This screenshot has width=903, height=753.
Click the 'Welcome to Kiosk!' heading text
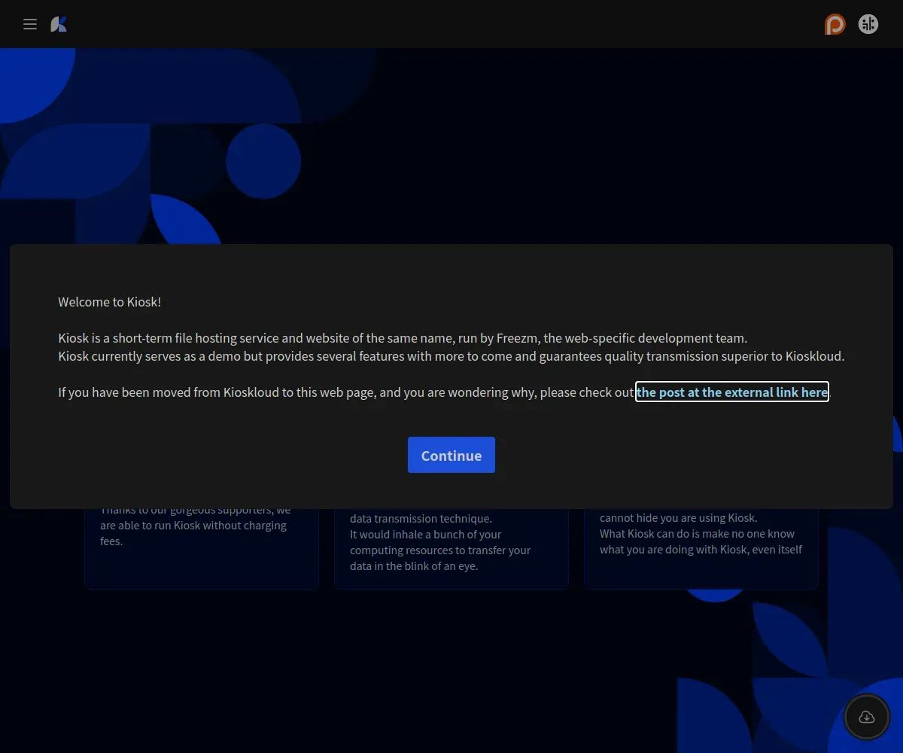pos(110,302)
